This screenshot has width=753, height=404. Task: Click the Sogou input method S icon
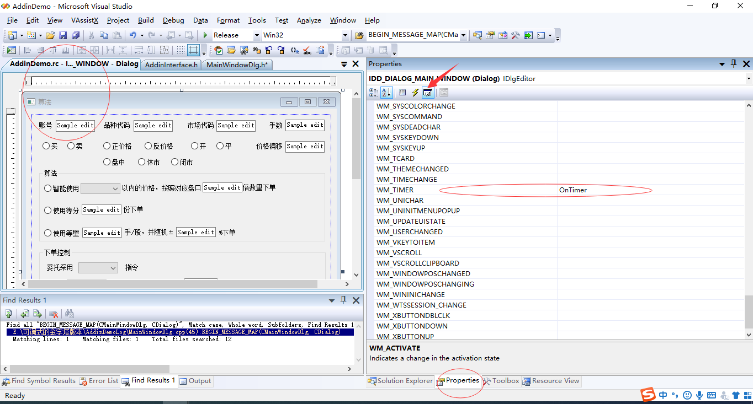pyautogui.click(x=648, y=395)
